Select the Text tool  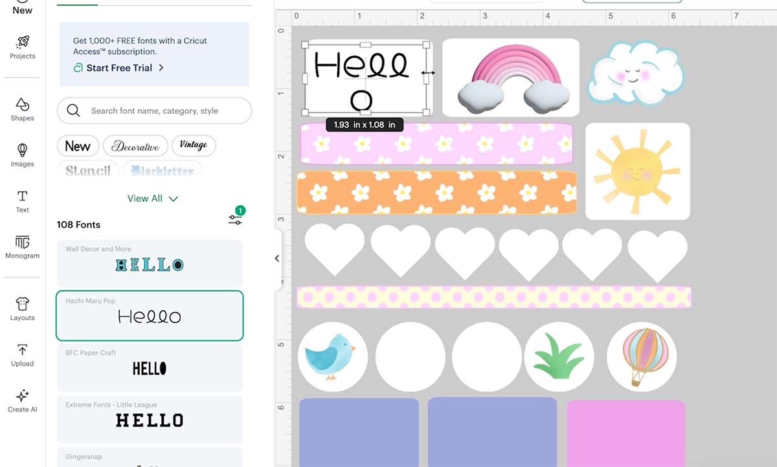pyautogui.click(x=22, y=201)
